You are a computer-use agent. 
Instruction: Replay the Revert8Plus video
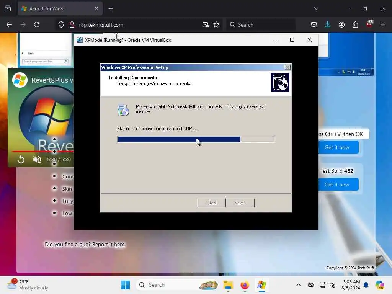(x=21, y=160)
